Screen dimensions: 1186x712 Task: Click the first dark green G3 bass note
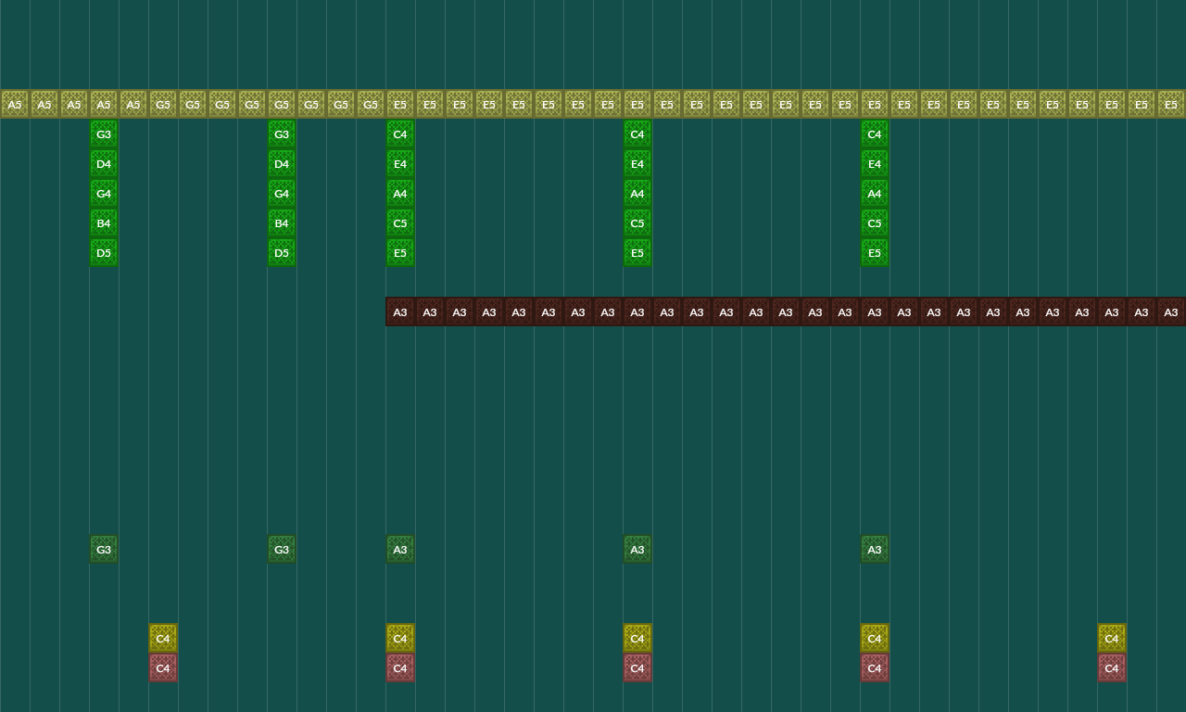click(104, 550)
